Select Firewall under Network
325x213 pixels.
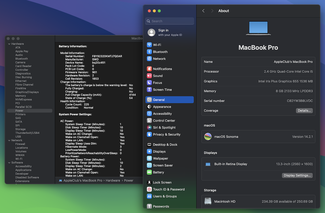[x=20, y=144]
